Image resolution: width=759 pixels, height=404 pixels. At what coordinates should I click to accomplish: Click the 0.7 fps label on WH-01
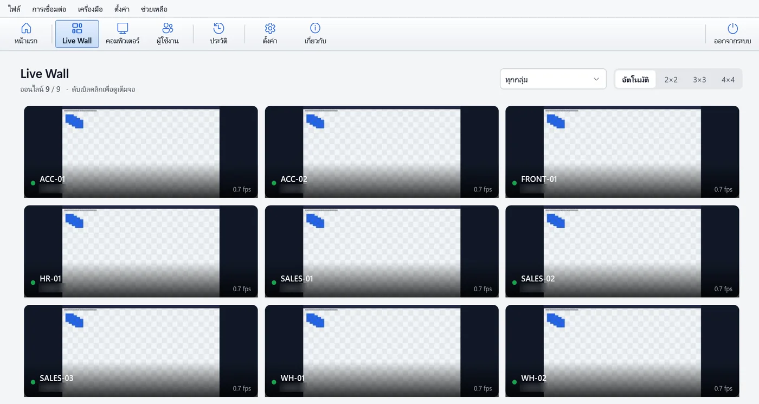[483, 388]
